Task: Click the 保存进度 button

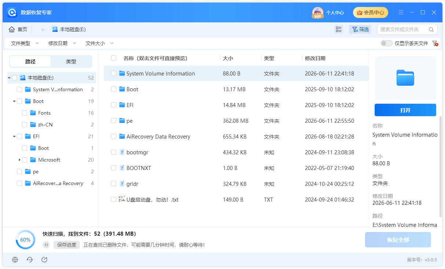Action: click(x=67, y=245)
